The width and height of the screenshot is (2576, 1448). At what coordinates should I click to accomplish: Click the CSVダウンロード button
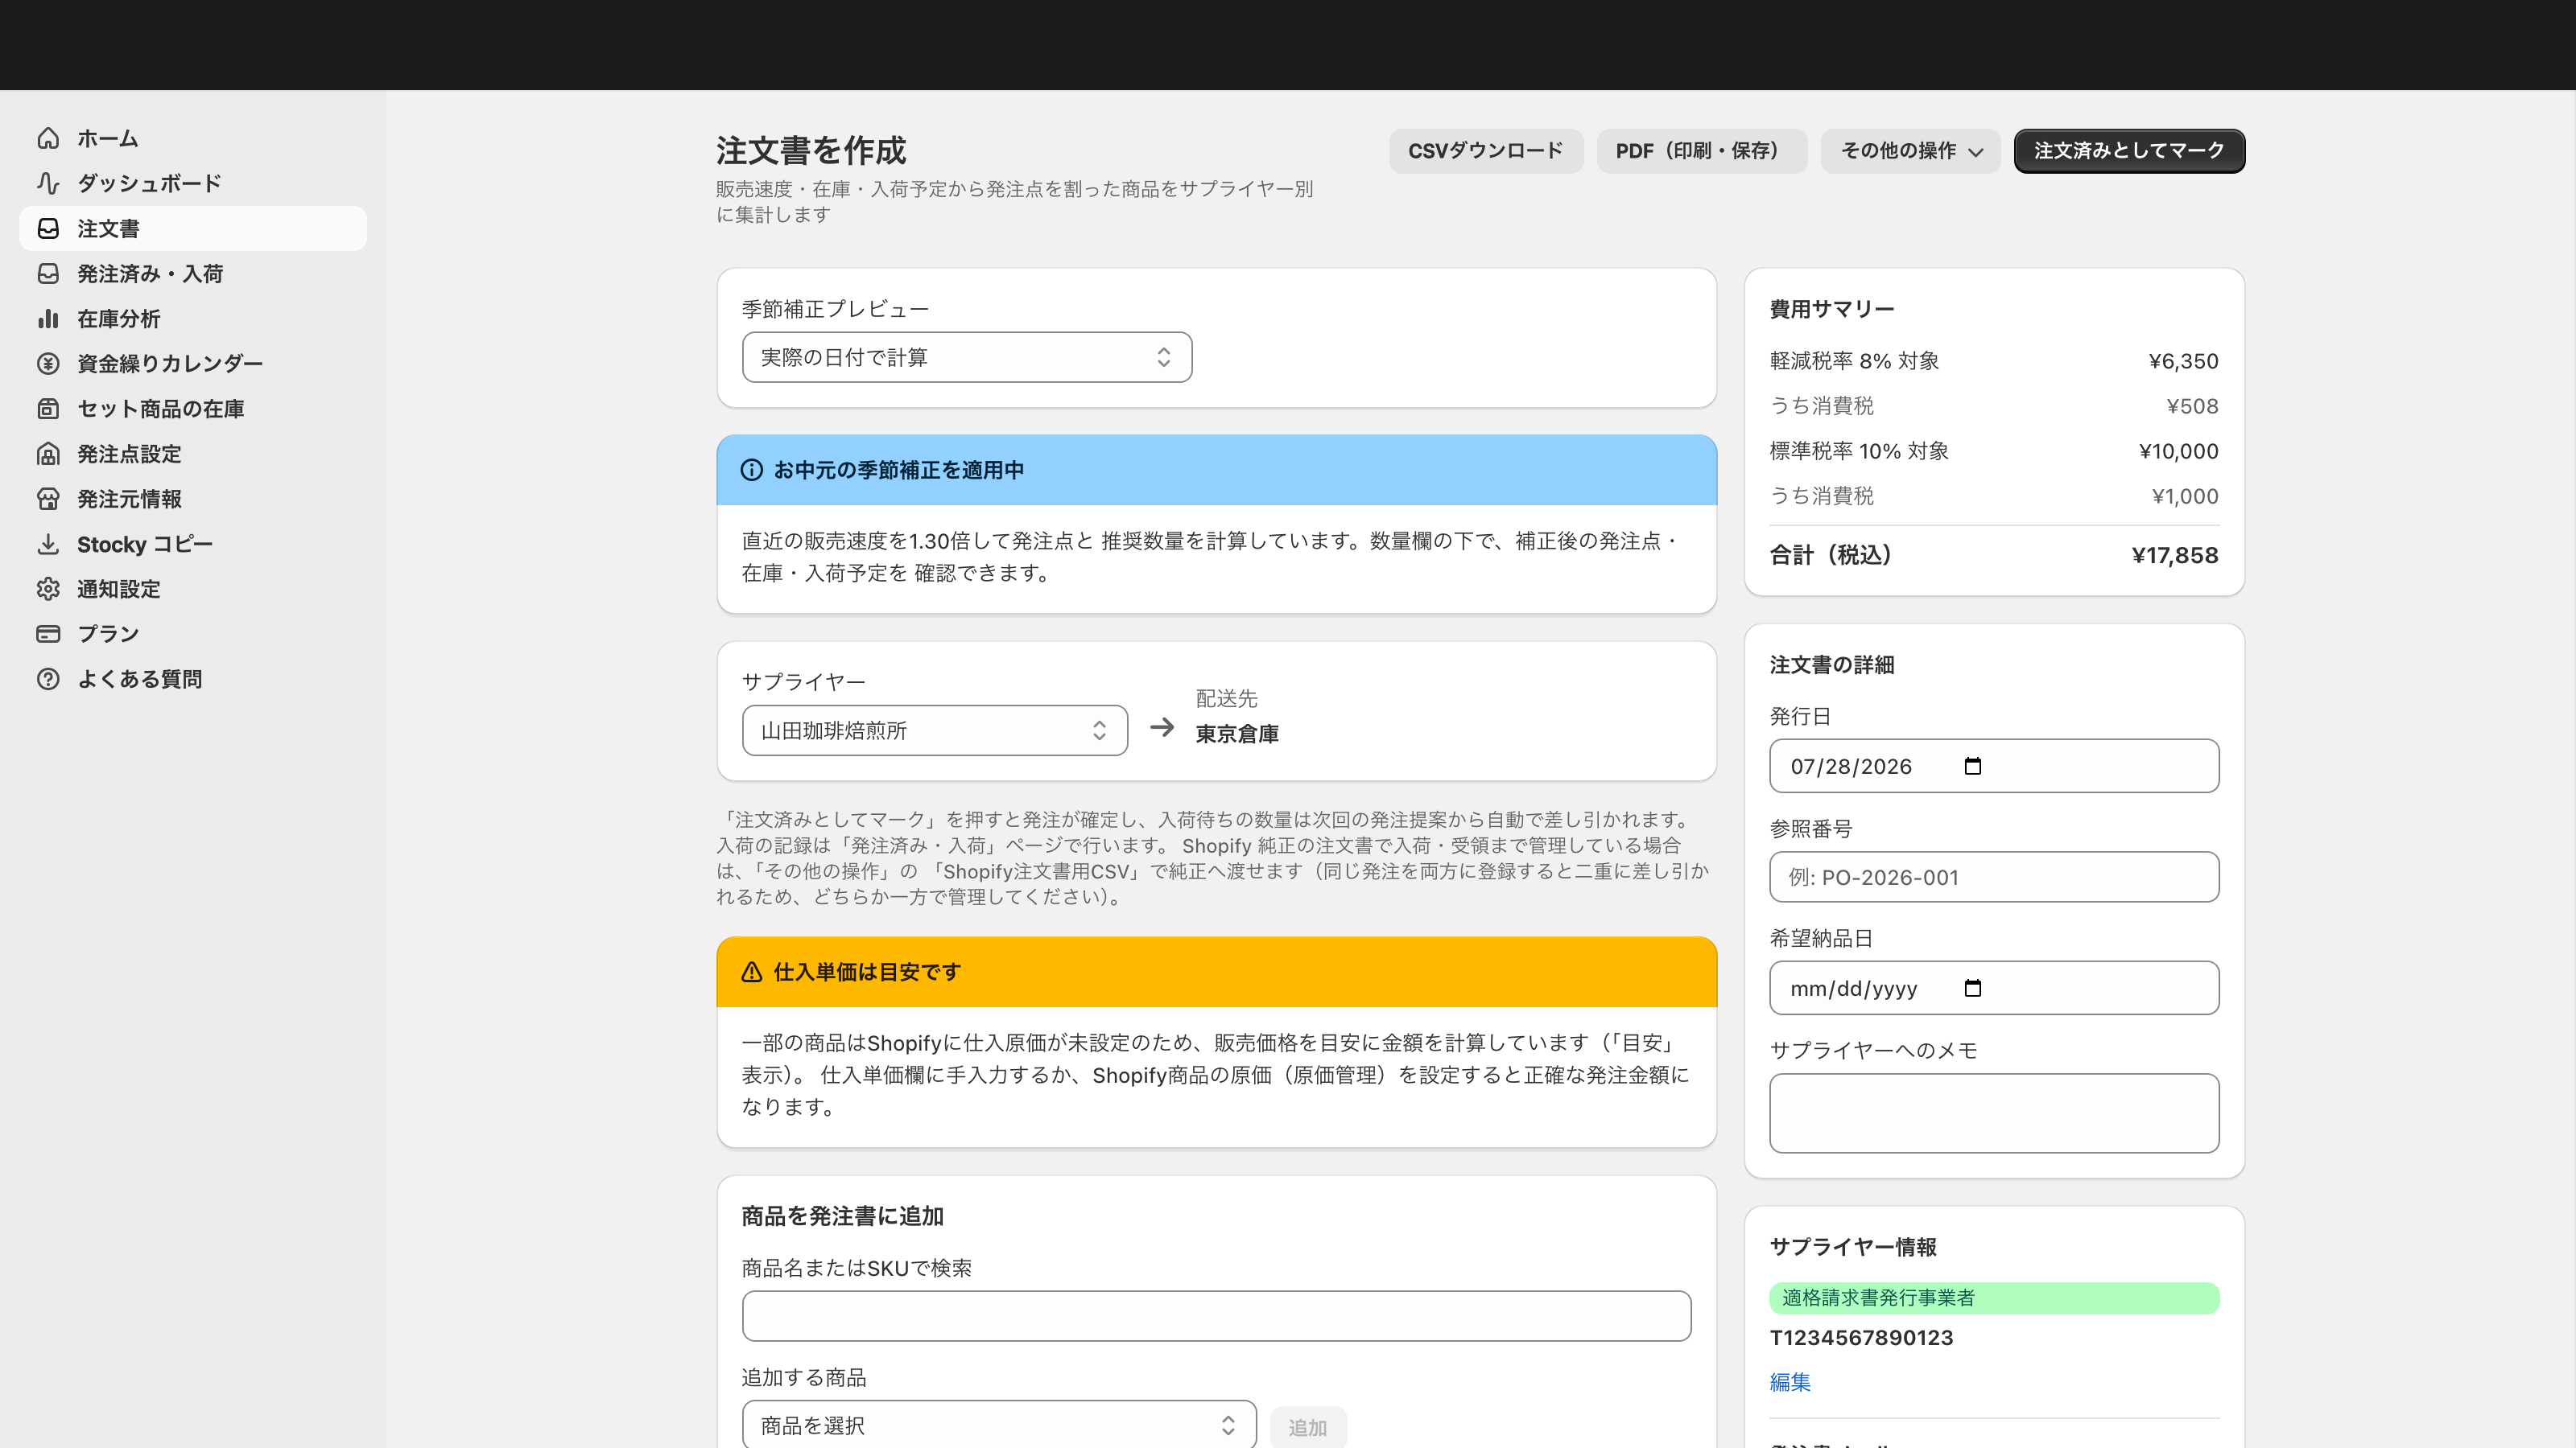click(x=1486, y=151)
